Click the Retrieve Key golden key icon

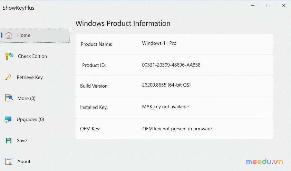(8, 77)
